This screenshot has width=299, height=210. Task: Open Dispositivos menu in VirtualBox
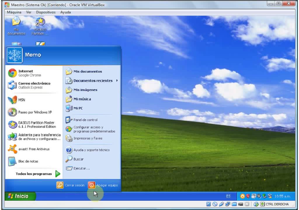[46, 12]
